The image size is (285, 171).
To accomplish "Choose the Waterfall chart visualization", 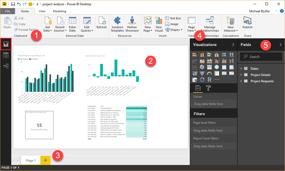I will tap(231, 61).
